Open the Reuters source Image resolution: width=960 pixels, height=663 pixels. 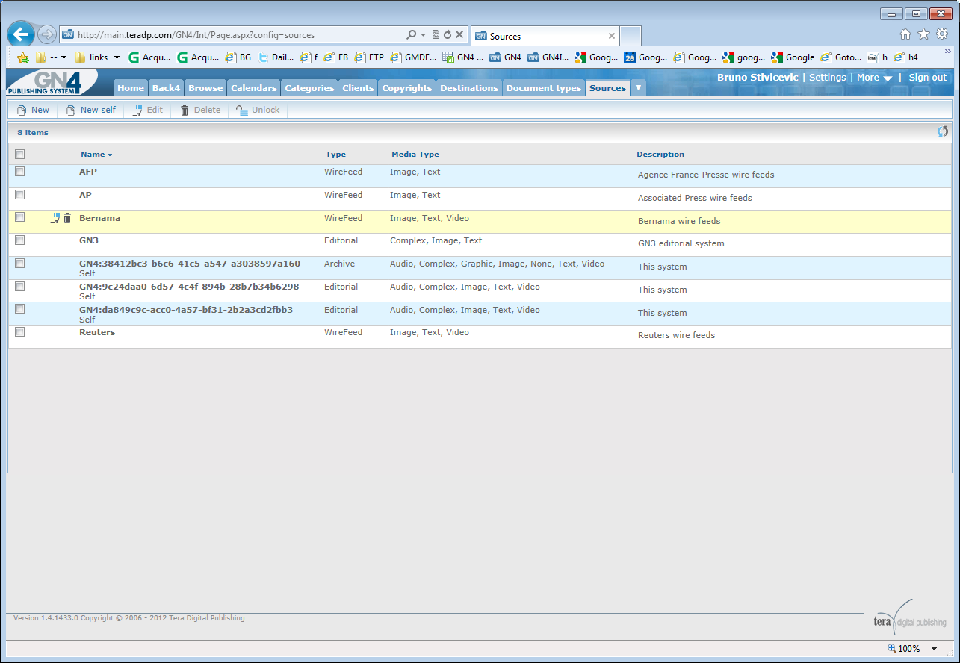[97, 332]
